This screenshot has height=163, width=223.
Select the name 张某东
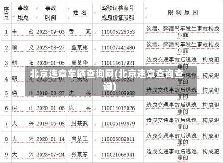point(79,155)
